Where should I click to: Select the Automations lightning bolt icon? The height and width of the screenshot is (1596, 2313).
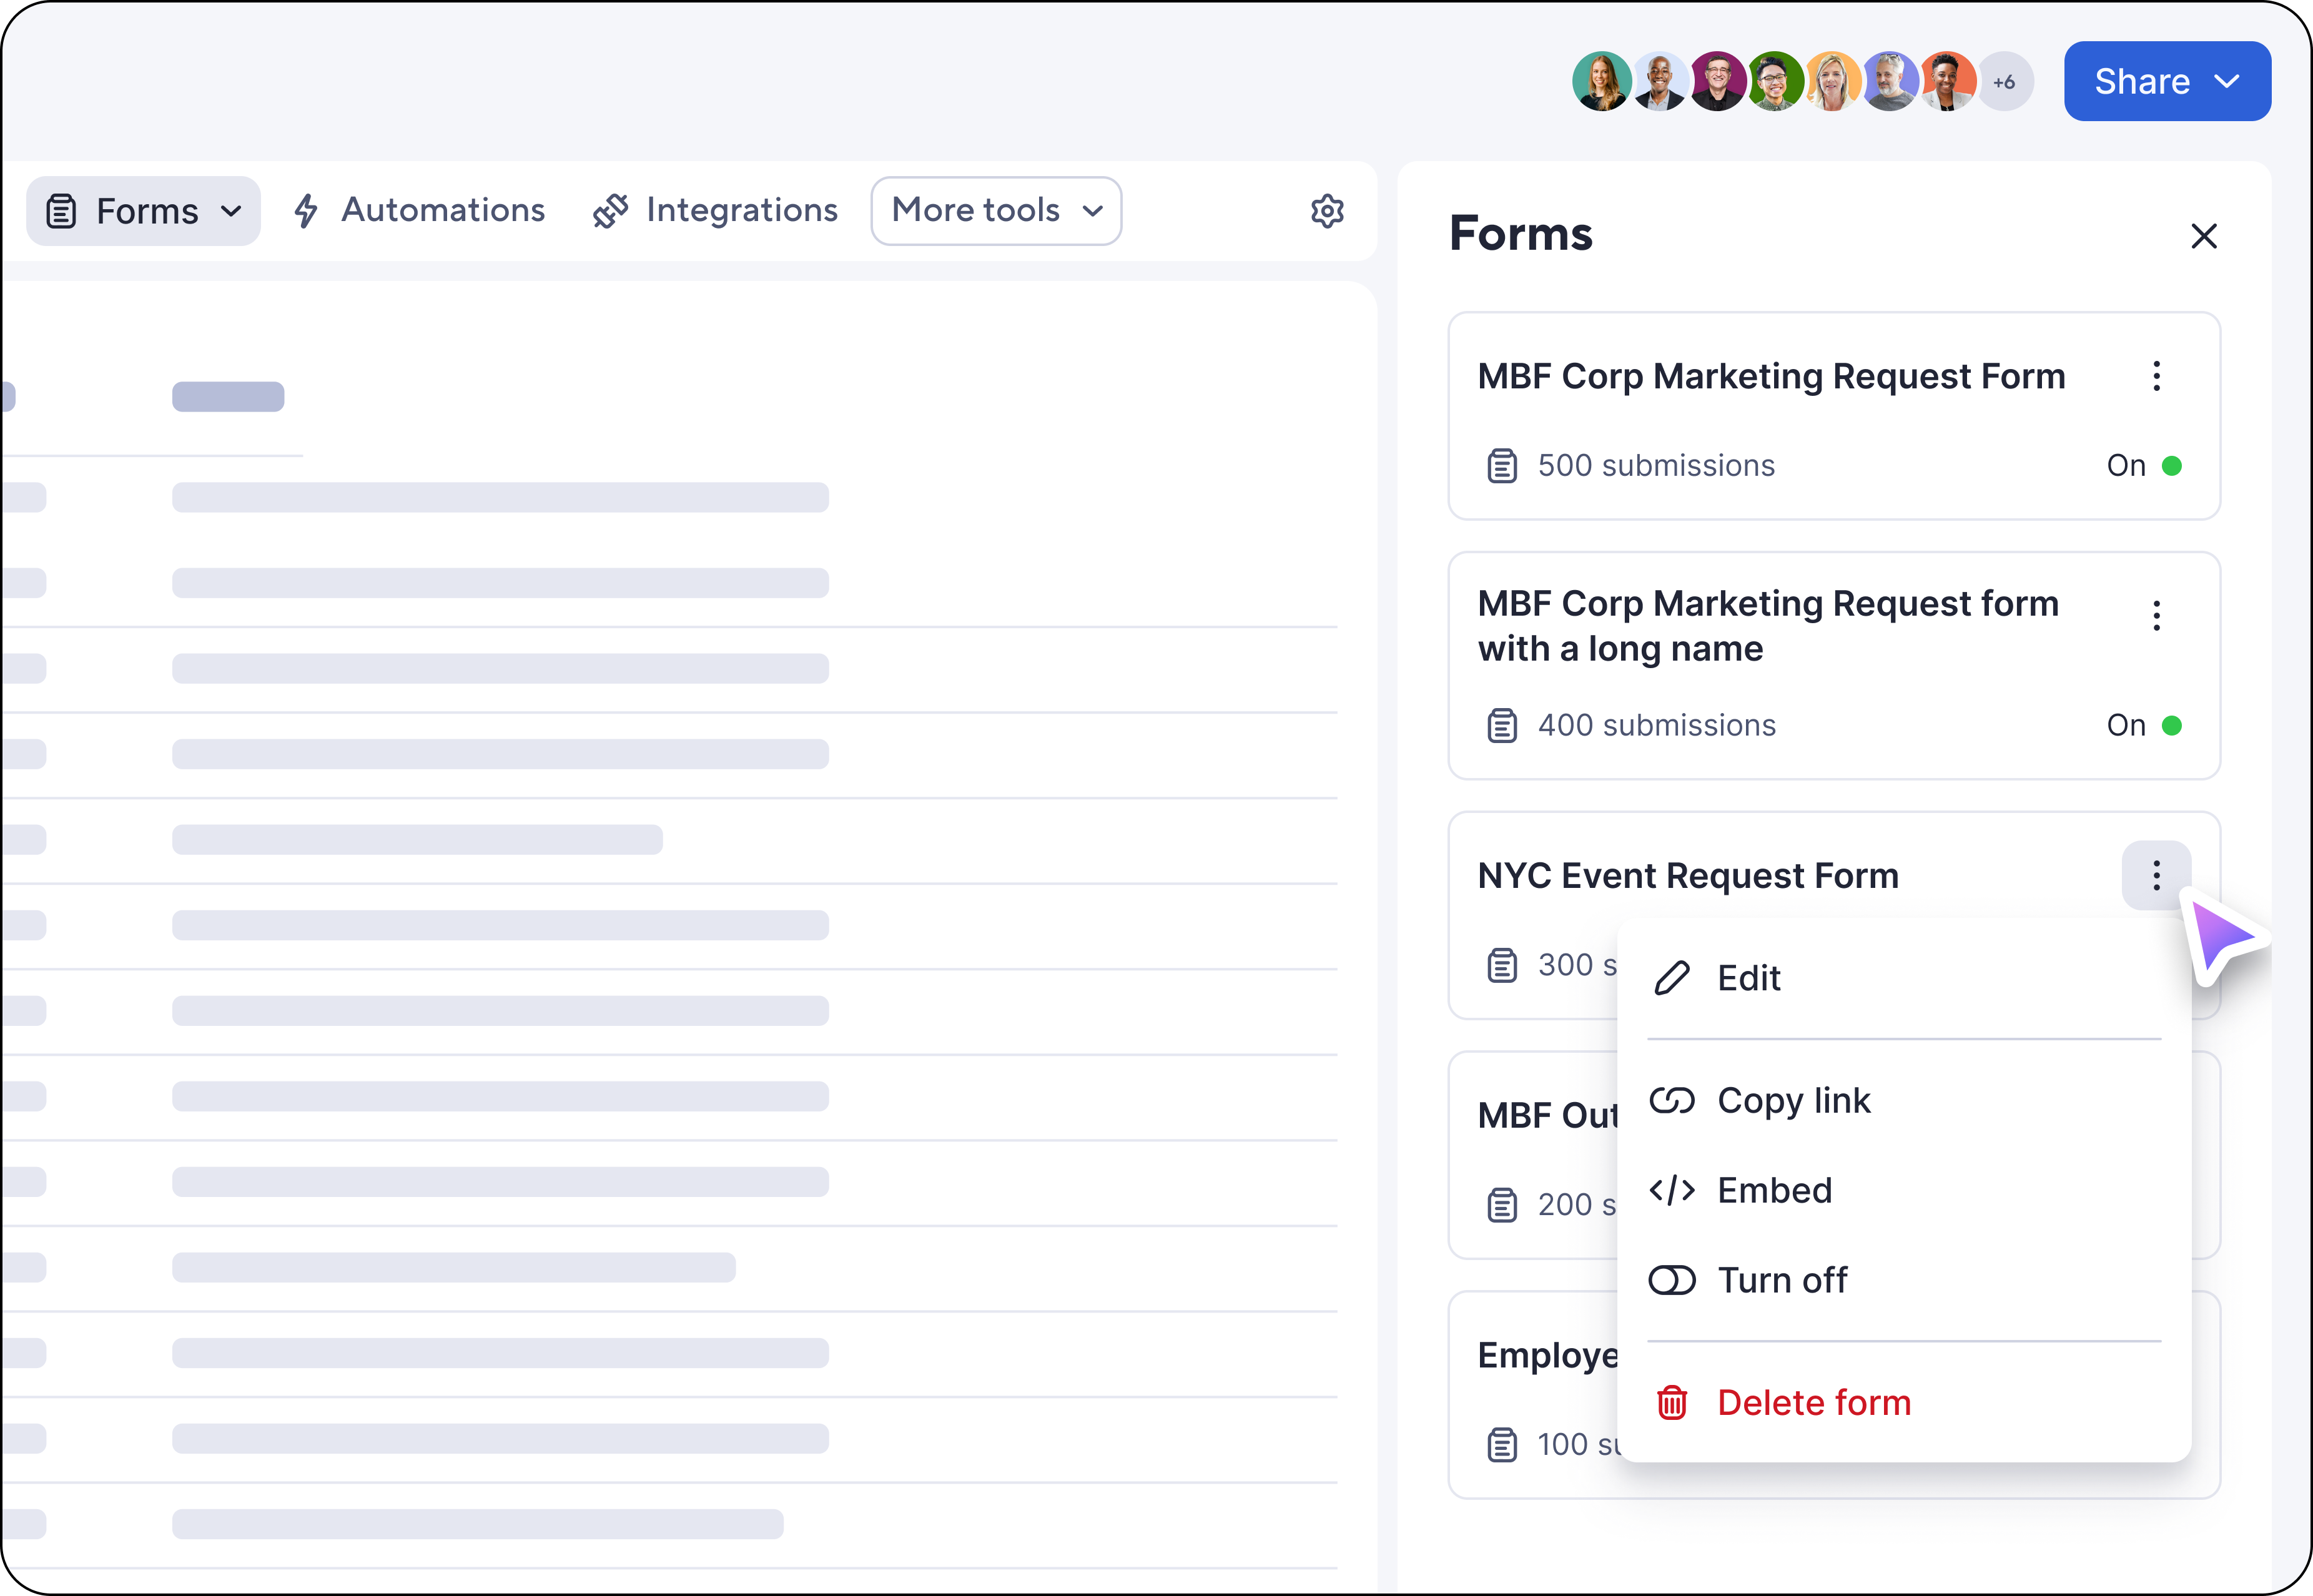(307, 210)
